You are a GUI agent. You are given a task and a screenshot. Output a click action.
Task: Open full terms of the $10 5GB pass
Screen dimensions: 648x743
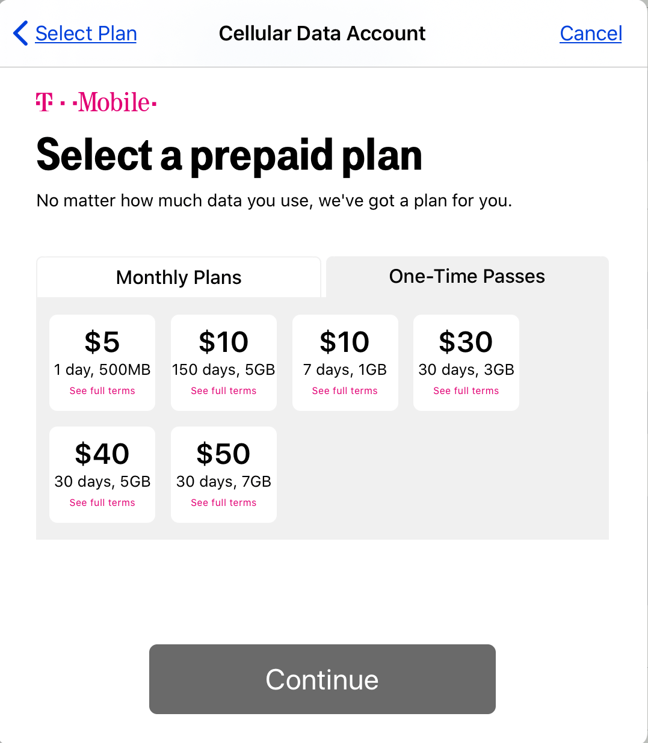tap(223, 390)
